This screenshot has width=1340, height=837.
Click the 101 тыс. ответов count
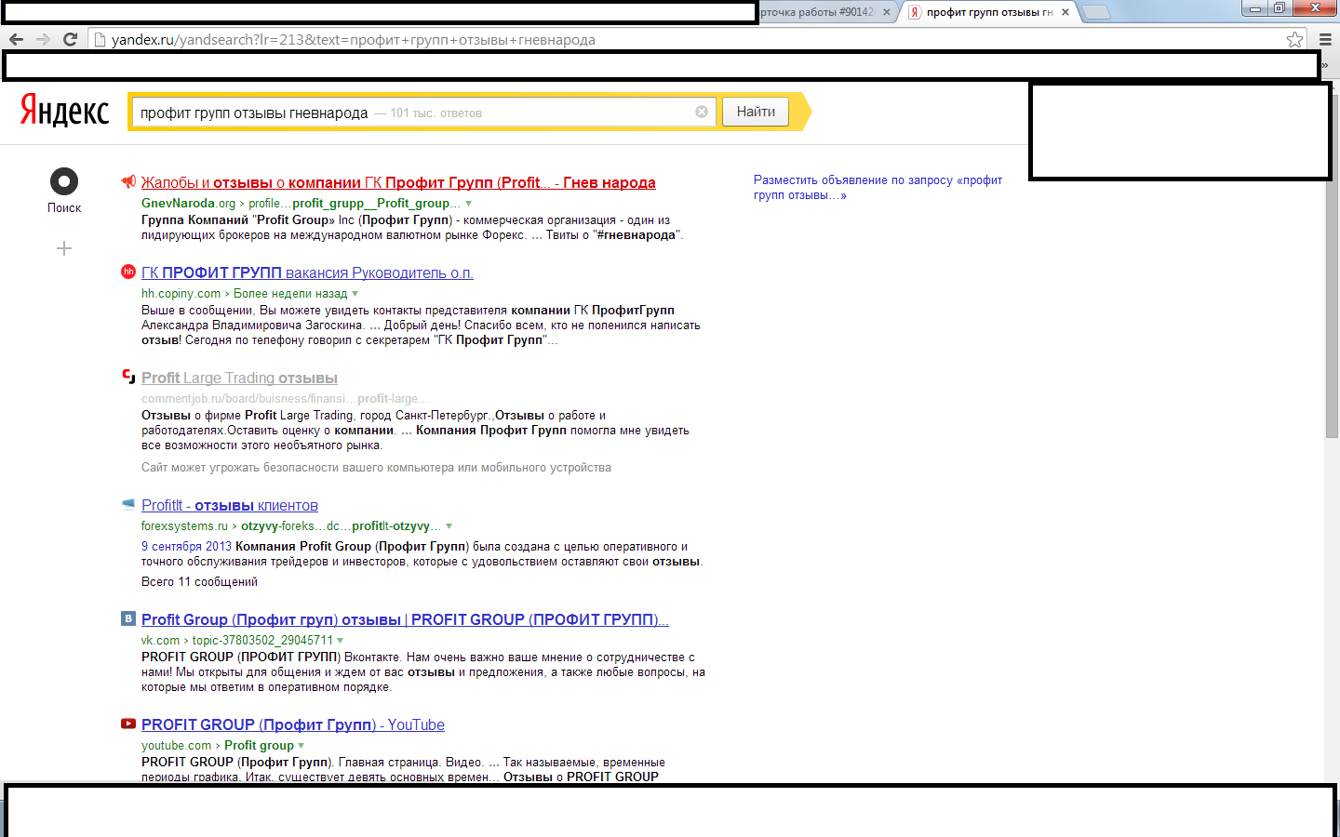tap(435, 113)
